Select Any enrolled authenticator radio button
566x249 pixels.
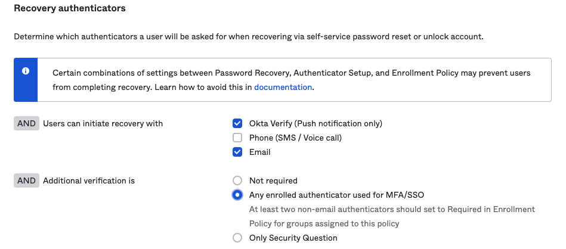(x=237, y=195)
